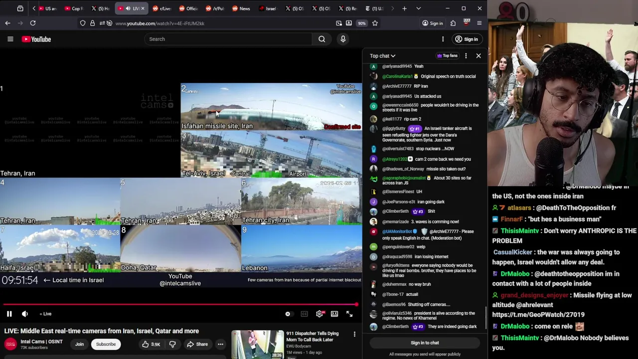Expand the Top chat dropdown
Image resolution: width=638 pixels, height=359 pixels.
[x=382, y=56]
